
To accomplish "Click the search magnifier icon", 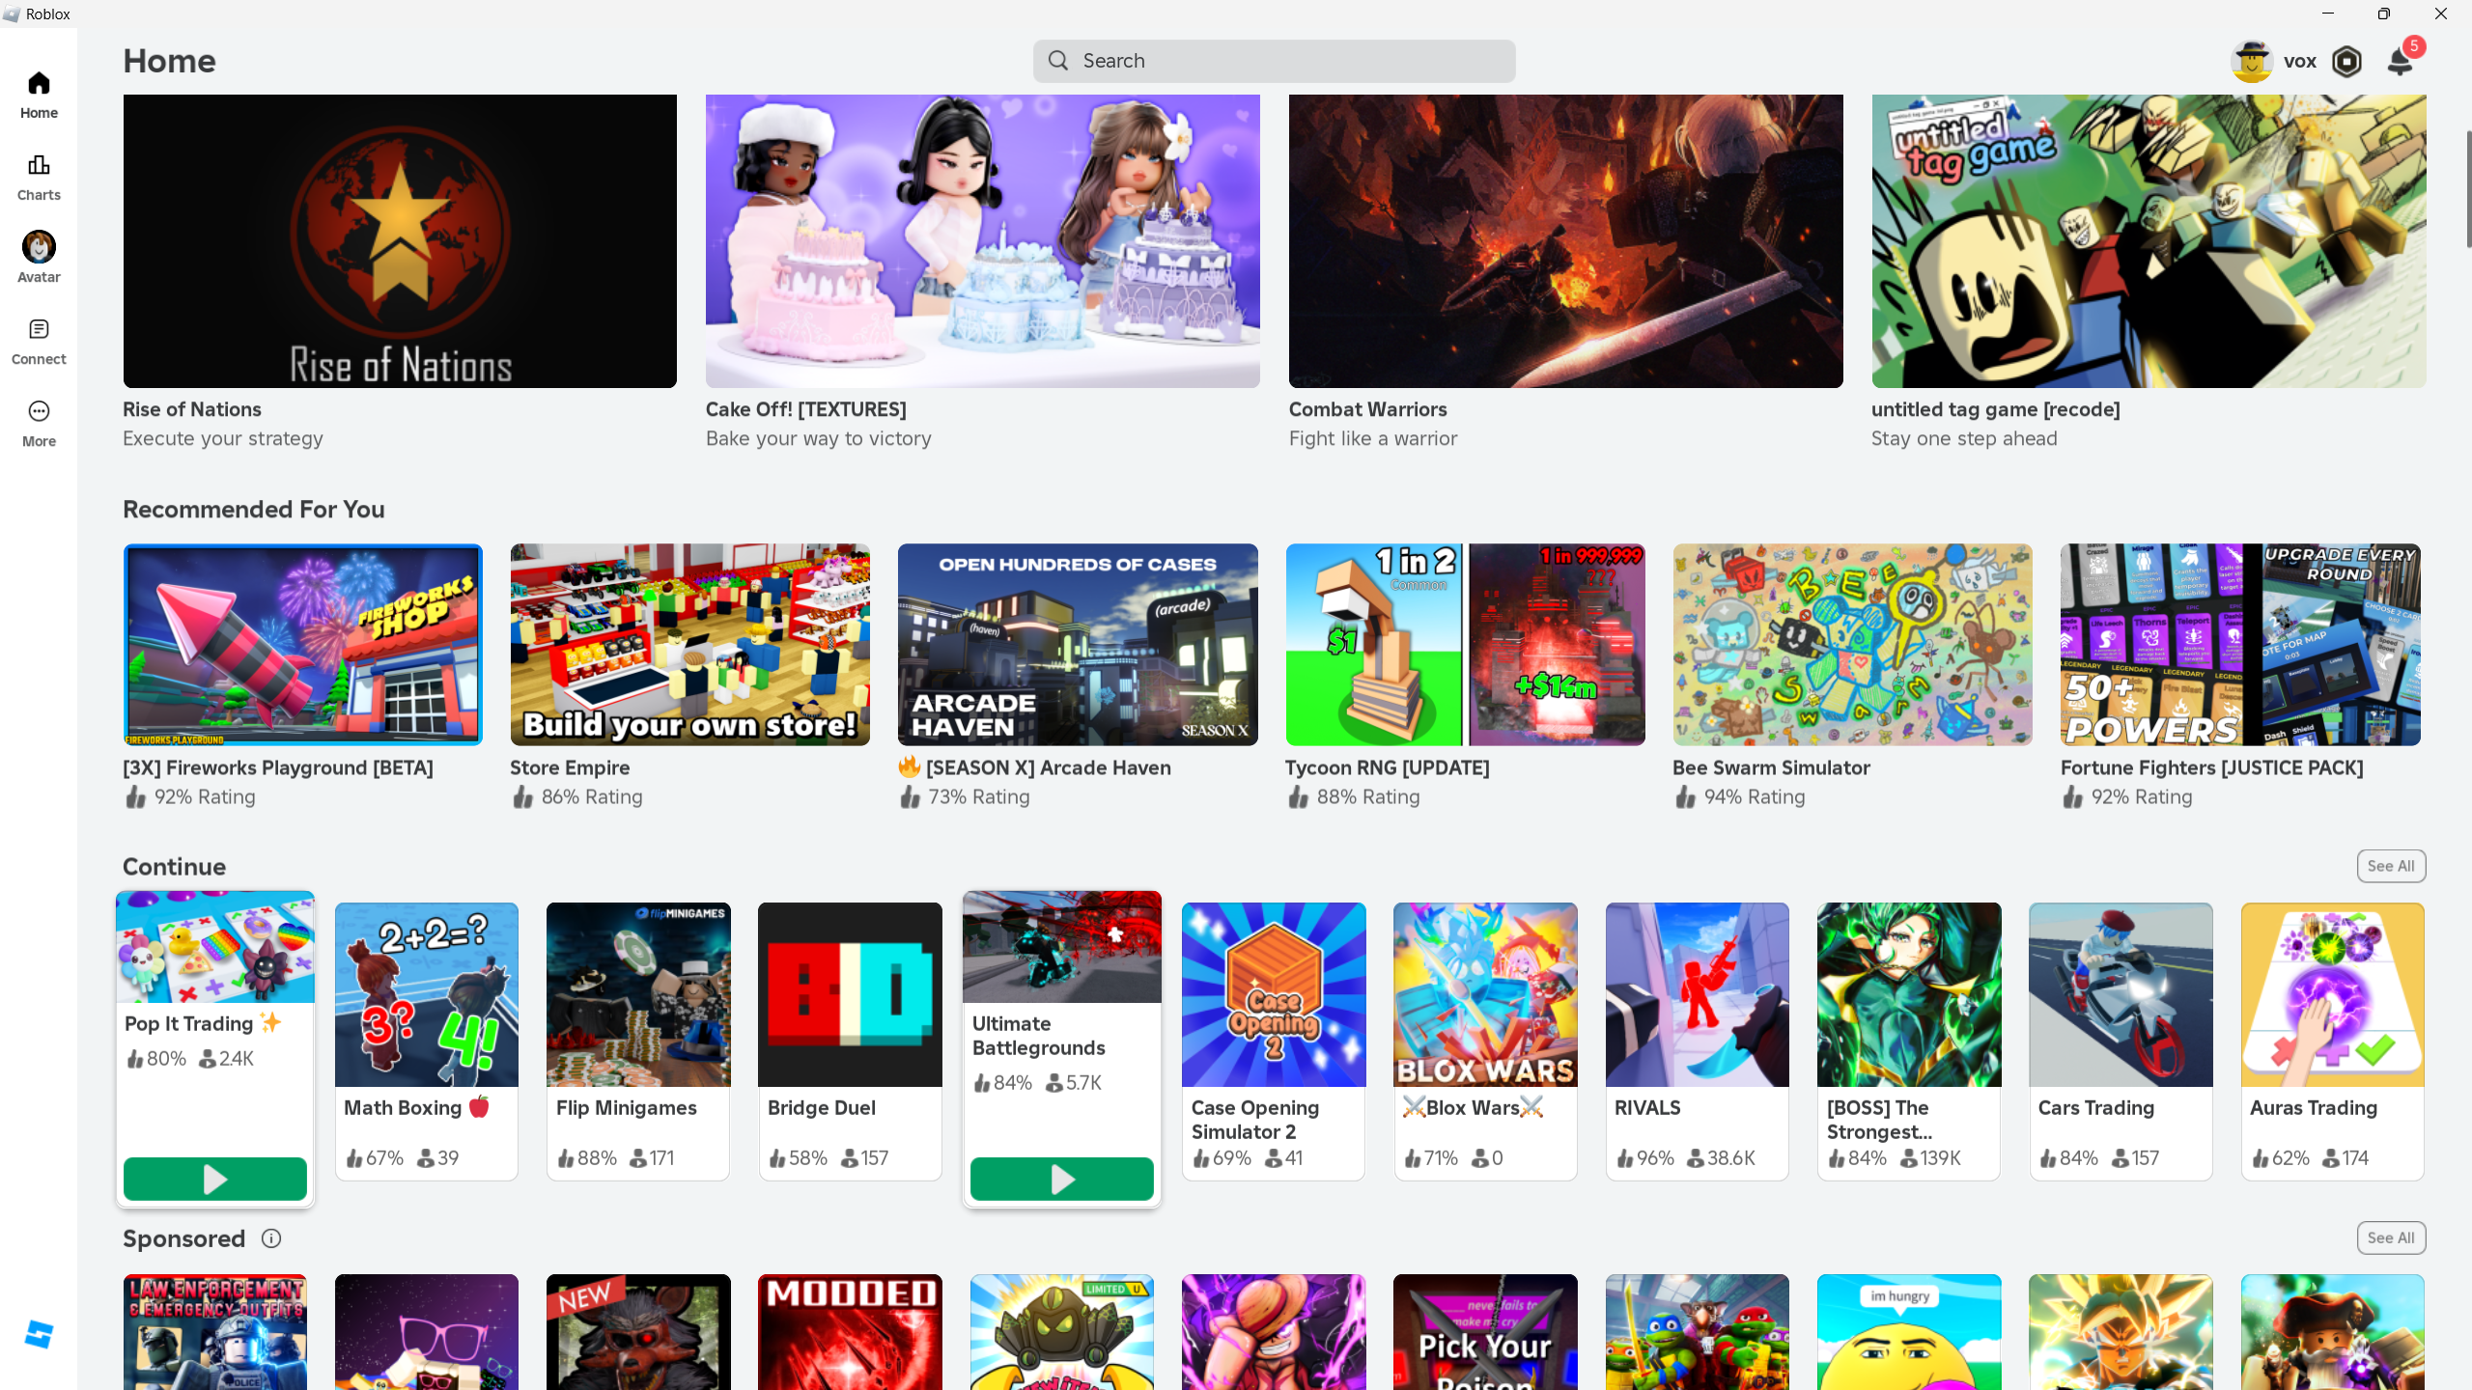I will 1058,61.
